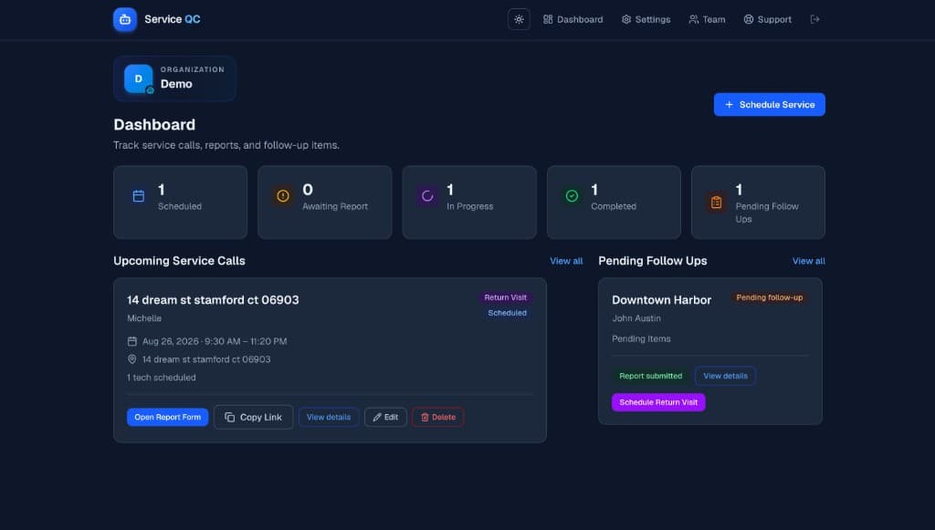Viewport: 935px width, 530px height.
Task: Click View details on Downtown Harbor card
Action: (725, 376)
